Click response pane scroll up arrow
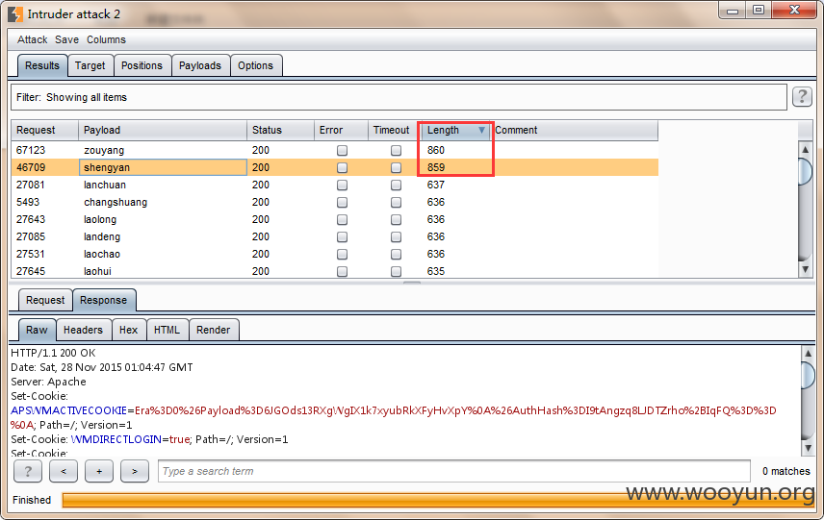824x520 pixels. pyautogui.click(x=808, y=354)
